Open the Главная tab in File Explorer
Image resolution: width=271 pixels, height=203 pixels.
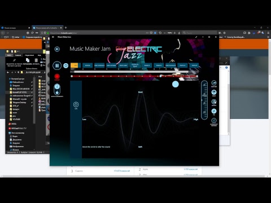[18, 55]
